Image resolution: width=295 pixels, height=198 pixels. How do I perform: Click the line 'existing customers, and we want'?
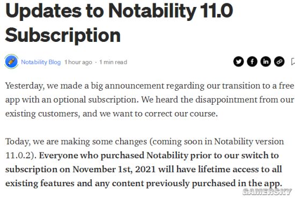[x=112, y=114]
